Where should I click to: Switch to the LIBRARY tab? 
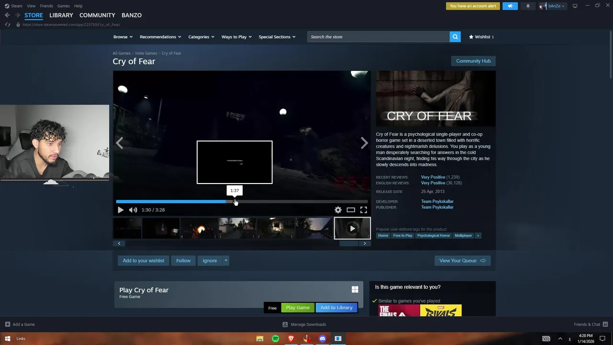pos(61,15)
